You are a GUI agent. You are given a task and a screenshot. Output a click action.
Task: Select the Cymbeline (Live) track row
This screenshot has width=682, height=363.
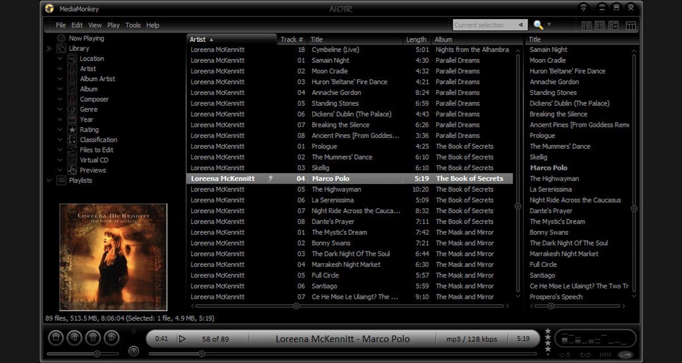[x=349, y=50]
